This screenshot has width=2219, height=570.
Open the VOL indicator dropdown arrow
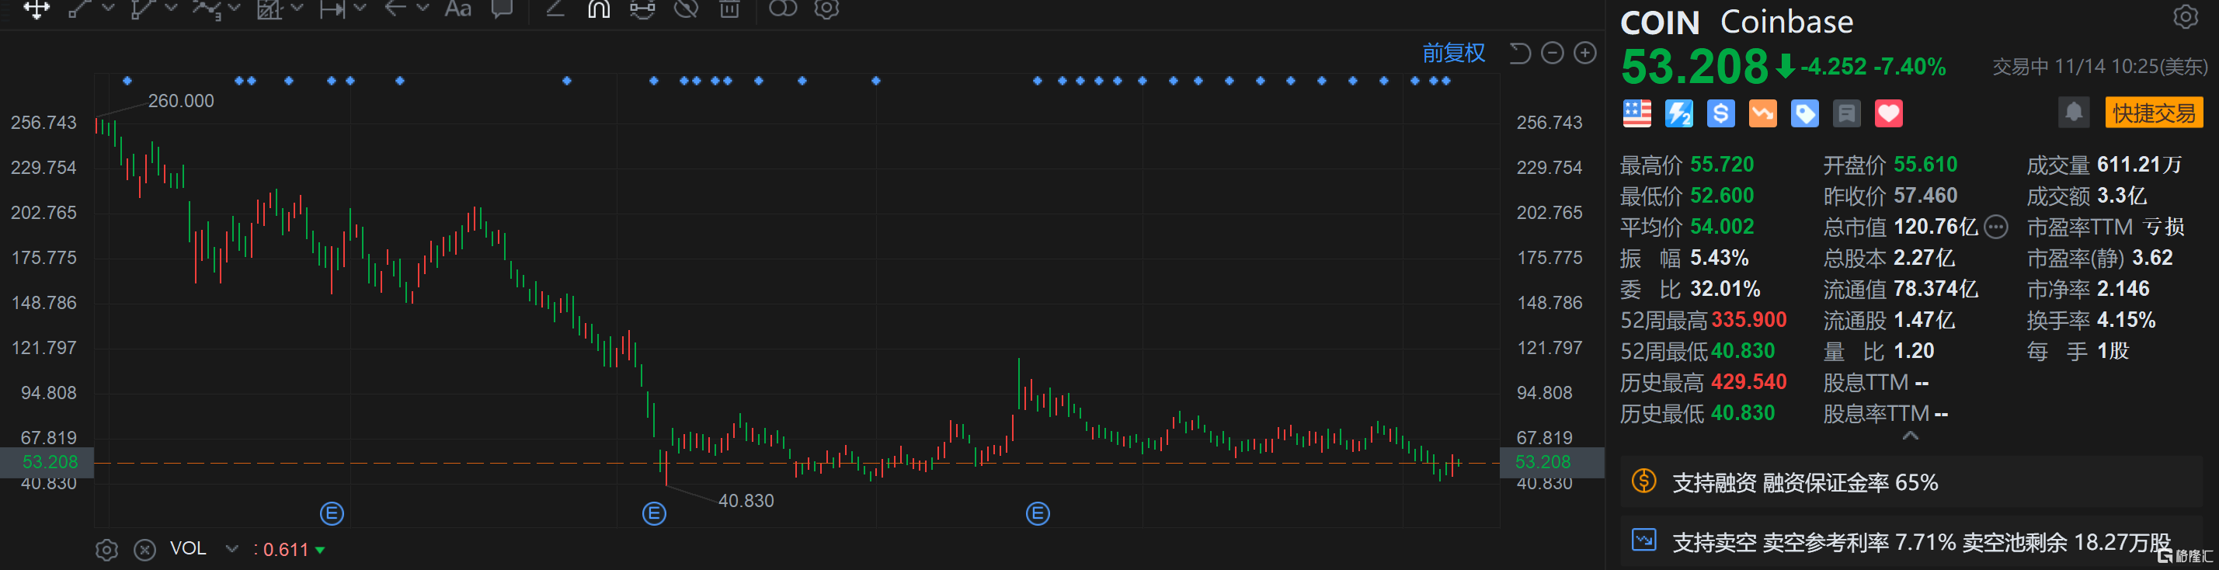pyautogui.click(x=231, y=548)
